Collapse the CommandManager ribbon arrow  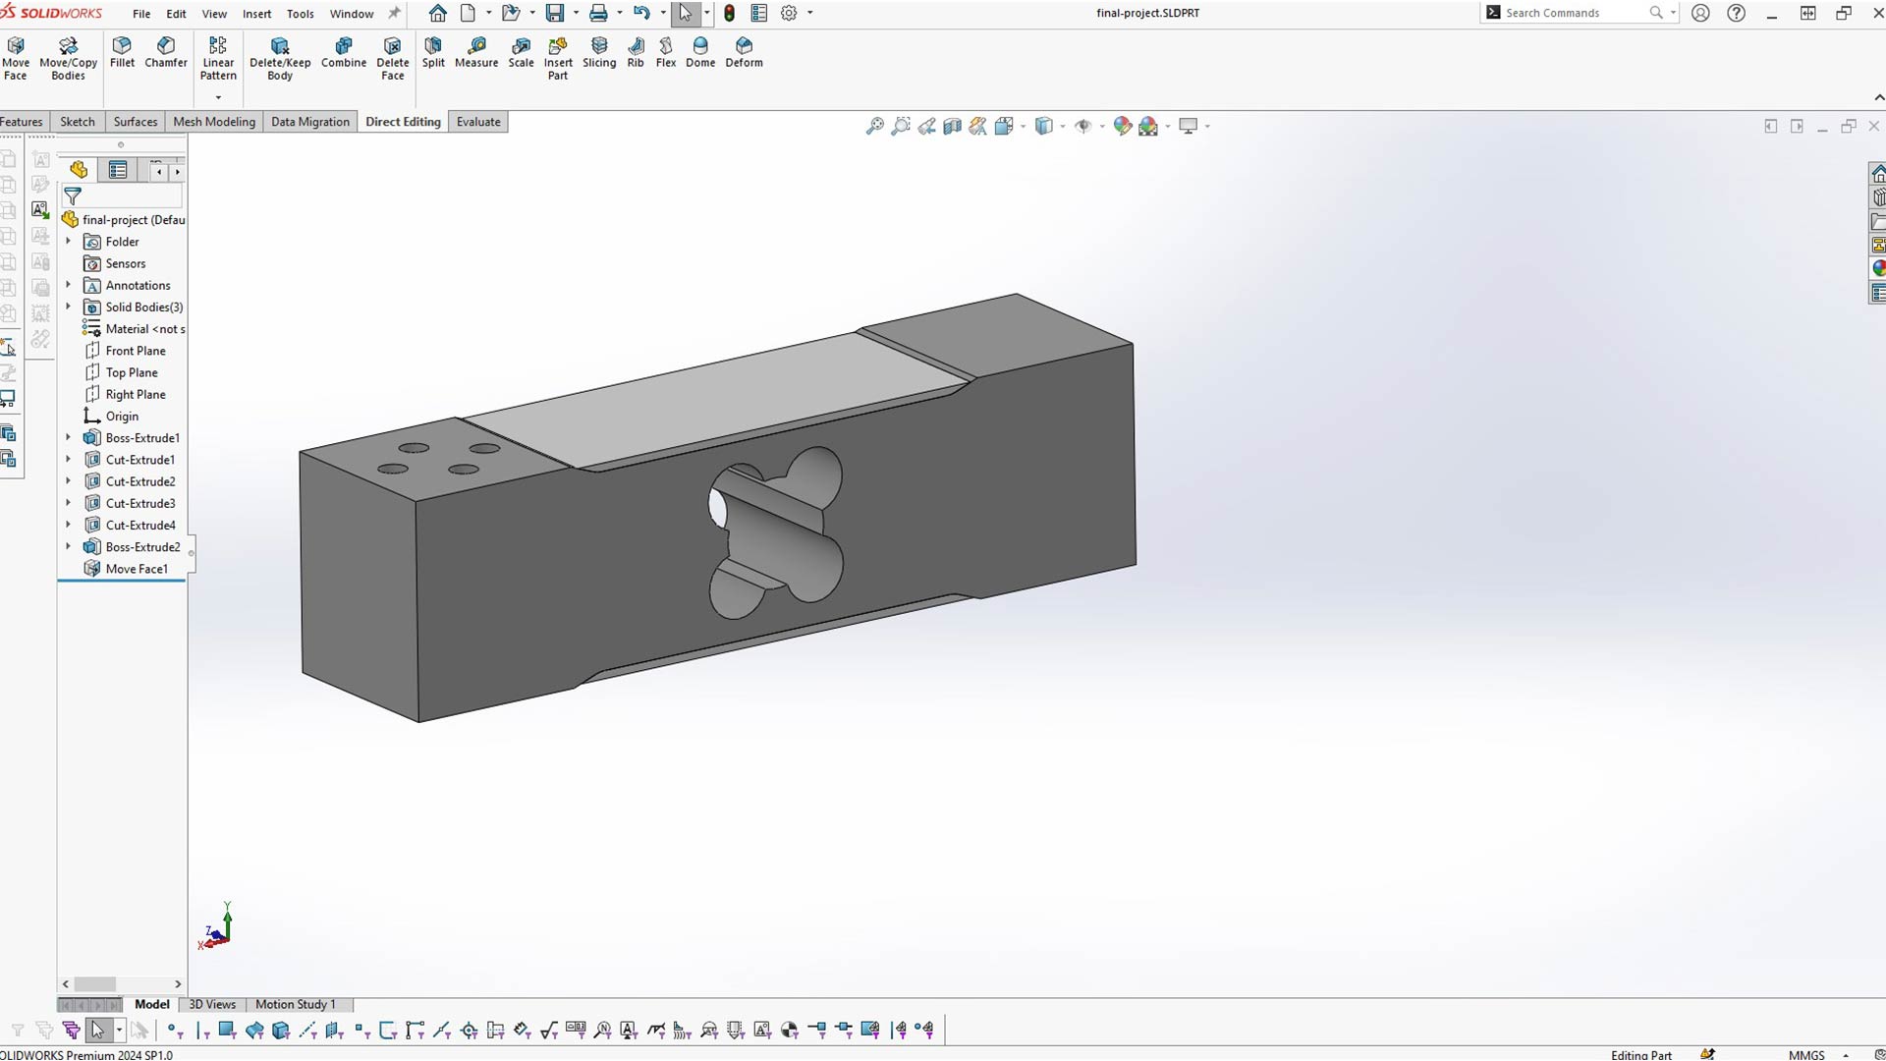point(1879,97)
